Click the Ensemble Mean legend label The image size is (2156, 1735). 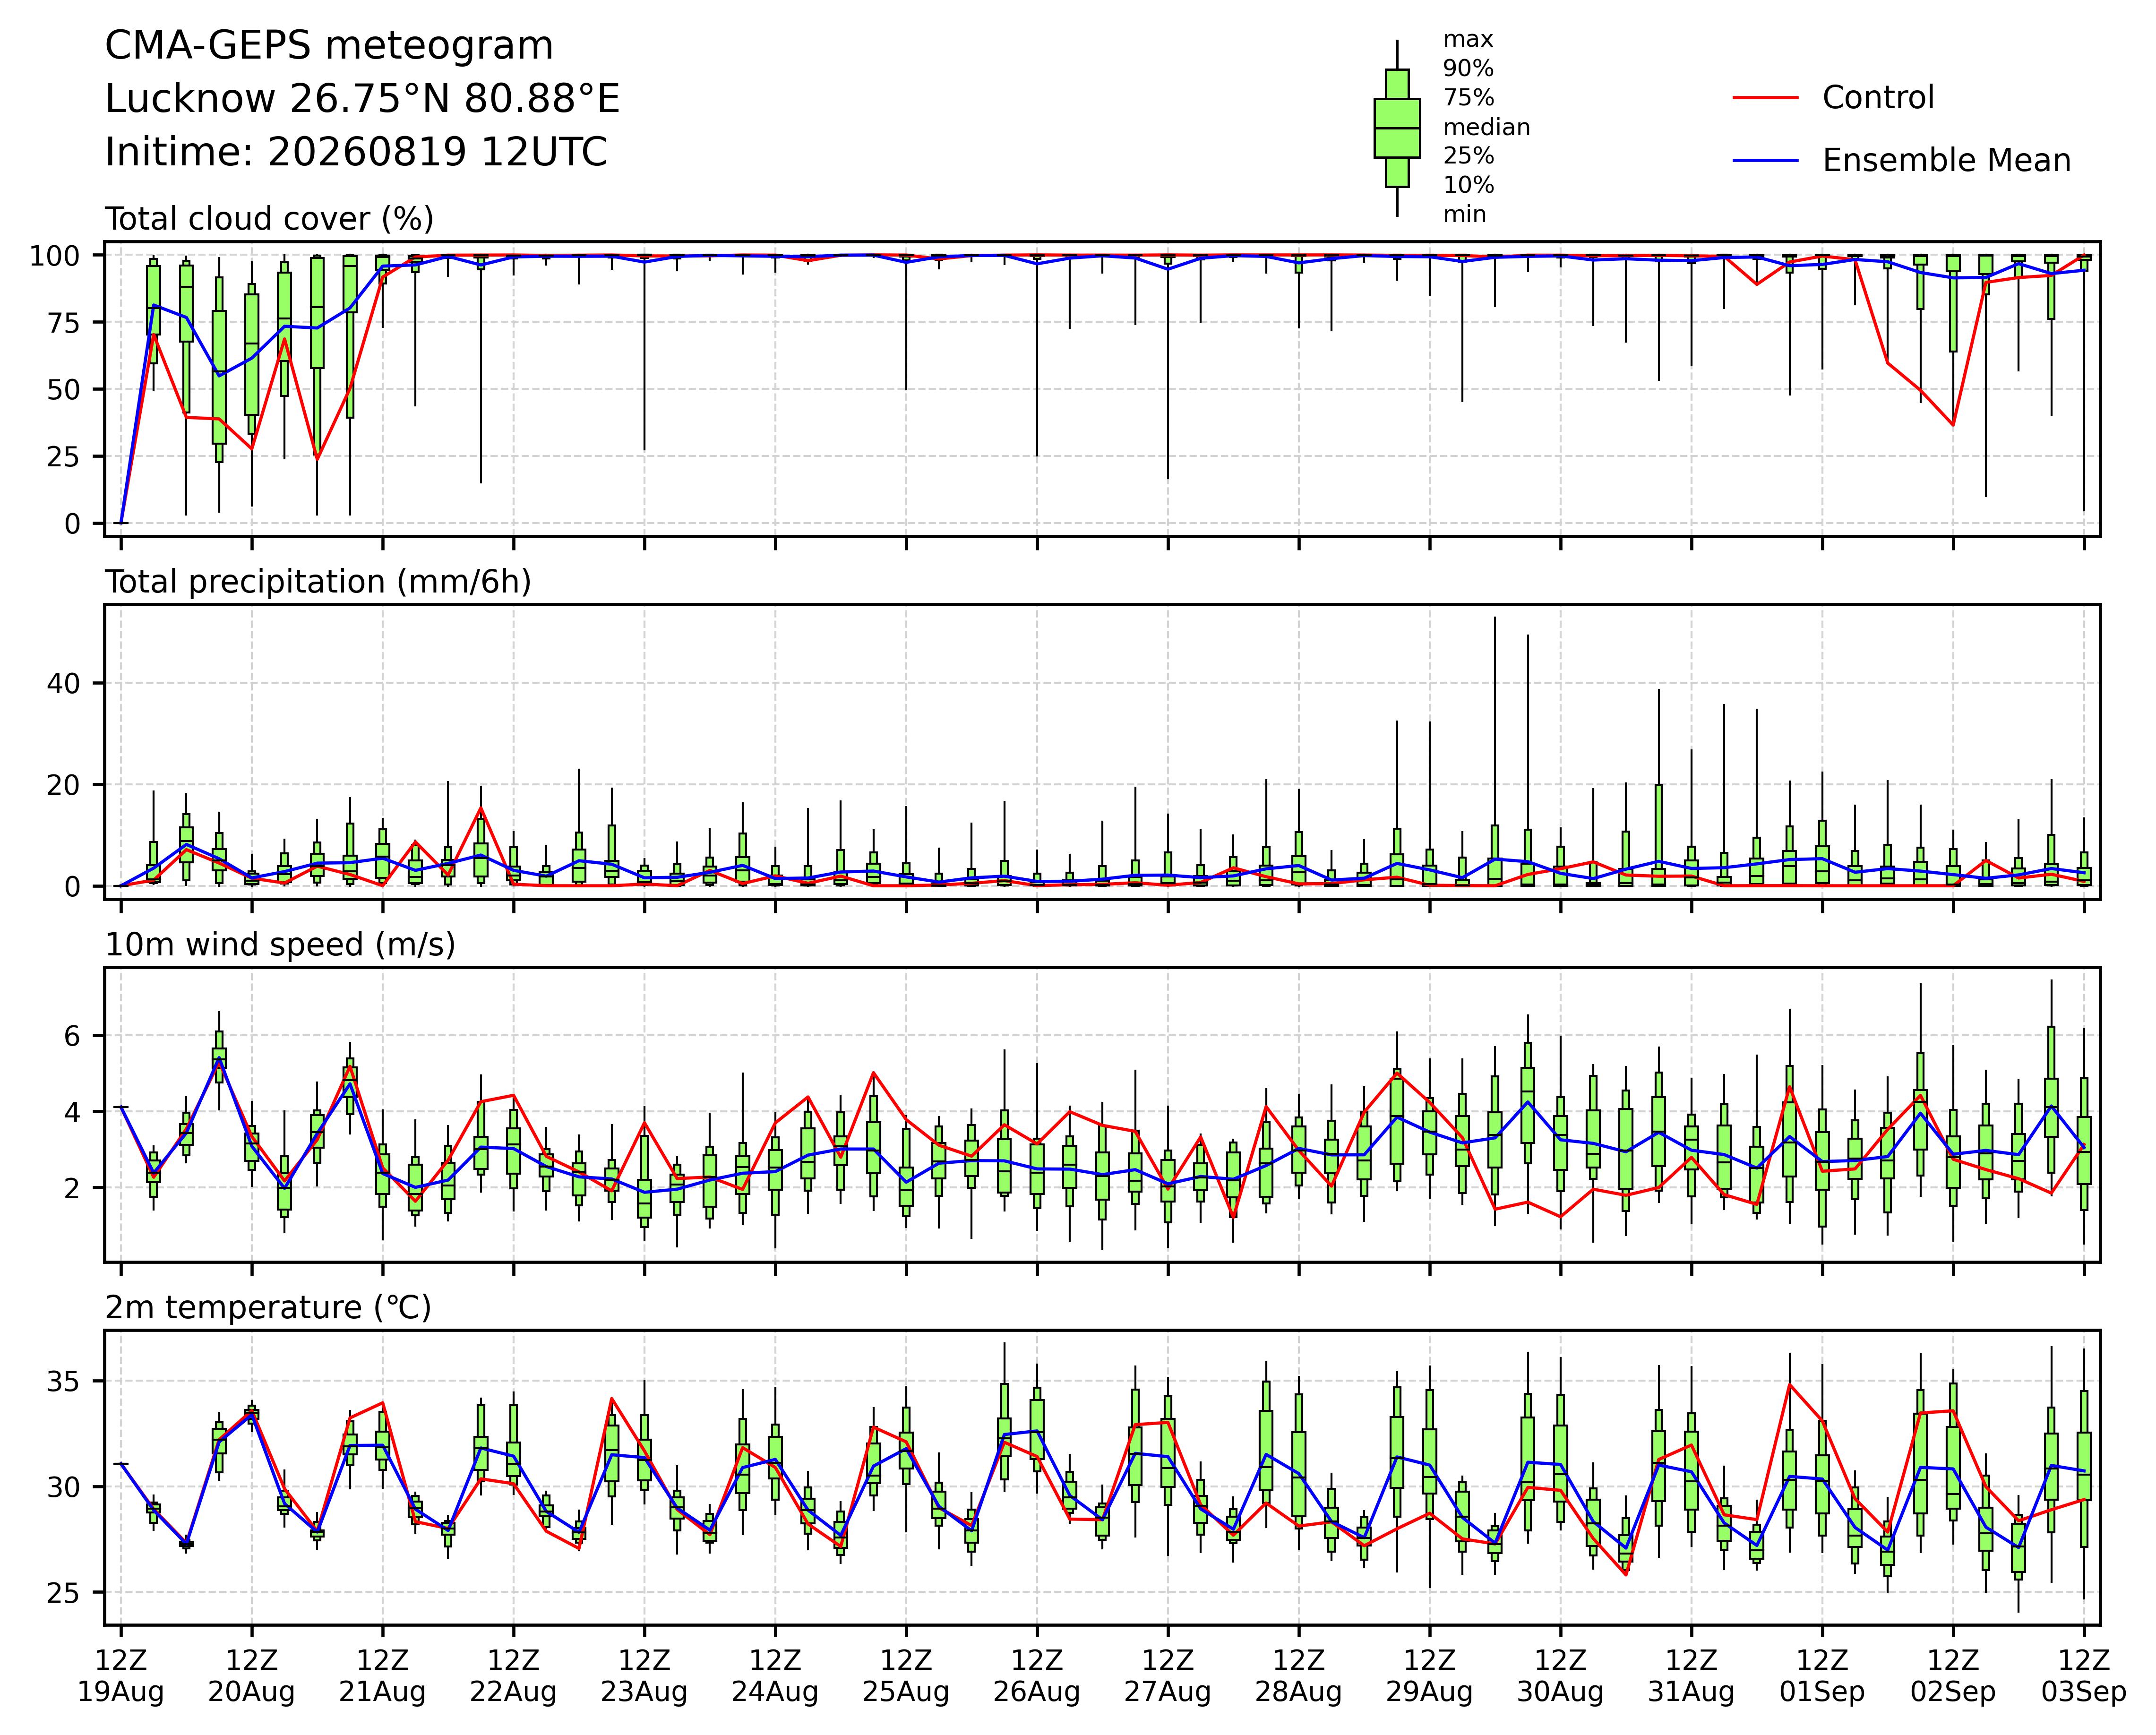(x=1946, y=161)
